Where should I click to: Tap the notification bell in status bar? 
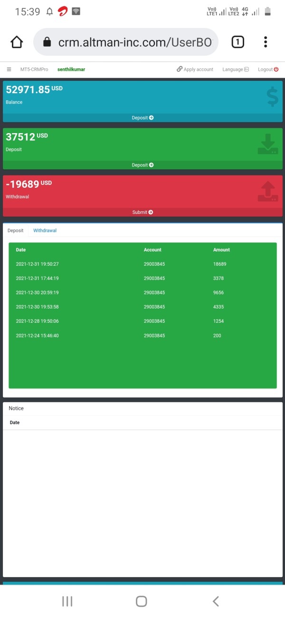49,12
